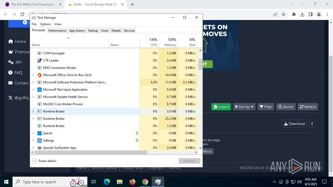The height and width of the screenshot is (187, 333).
Task: Click the Windows taskbar search box
Action: (x=49, y=182)
